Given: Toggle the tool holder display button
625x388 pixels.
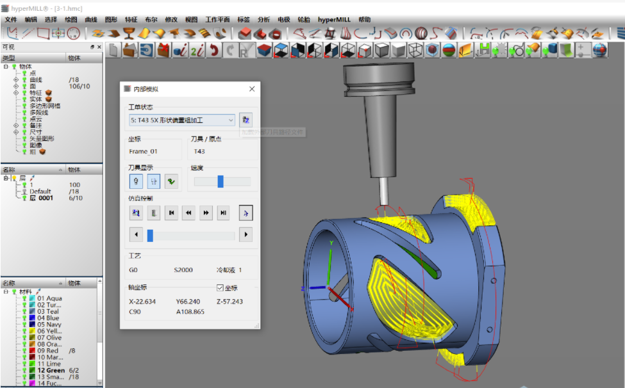Looking at the screenshot, I should (x=154, y=181).
